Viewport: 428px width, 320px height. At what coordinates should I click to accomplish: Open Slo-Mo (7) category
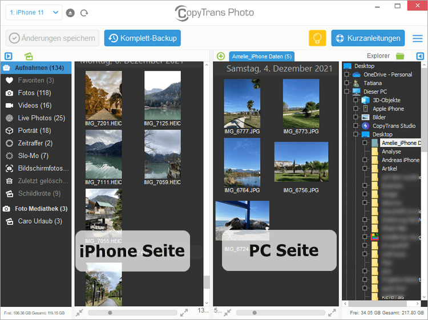tap(36, 156)
